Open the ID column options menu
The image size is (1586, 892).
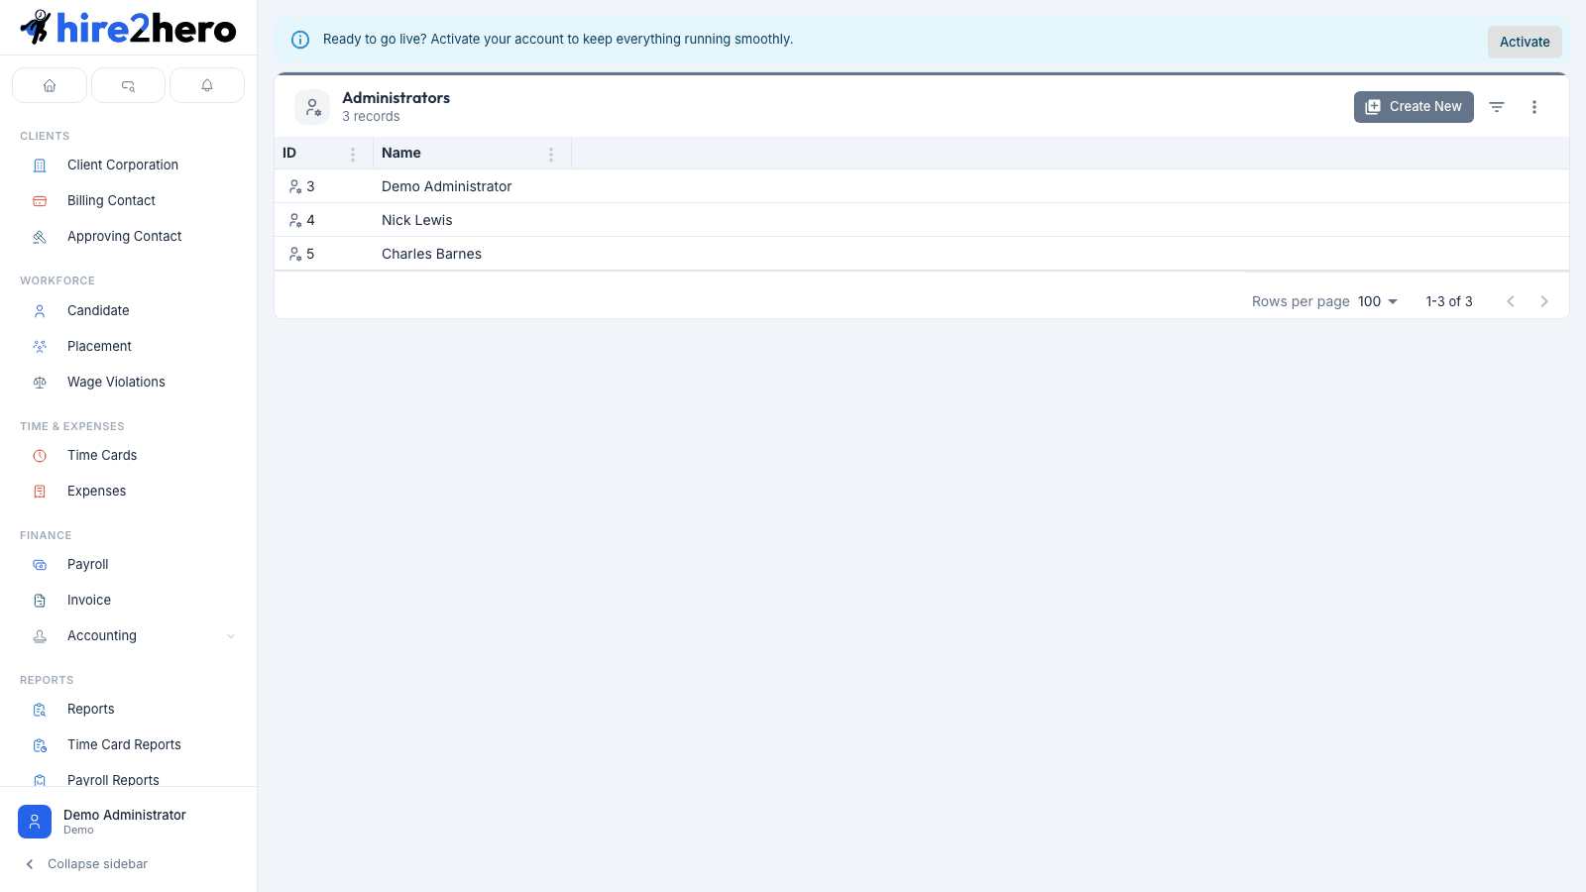click(x=353, y=154)
